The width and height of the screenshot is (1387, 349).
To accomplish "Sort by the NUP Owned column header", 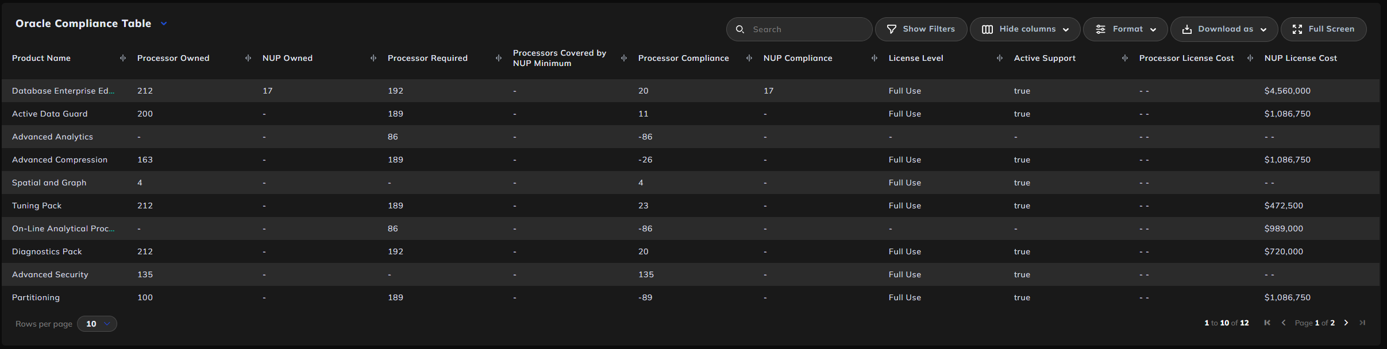I will click(287, 58).
